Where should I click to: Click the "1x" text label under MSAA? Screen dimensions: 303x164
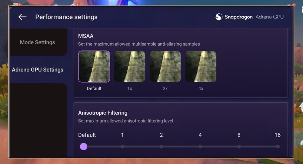pos(130,89)
